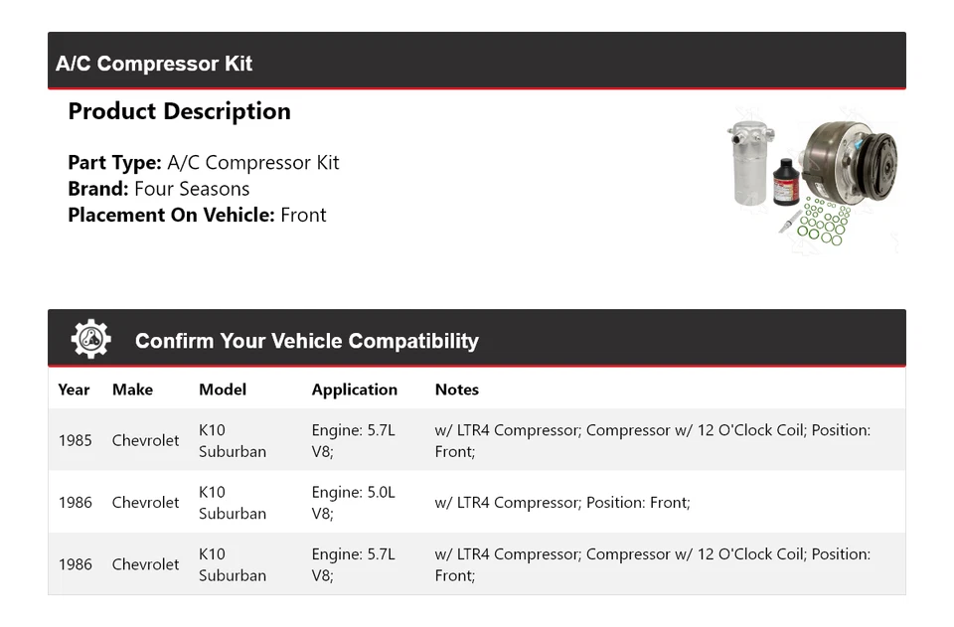Click the K10 Suburban model in the first row
This screenshot has width=954, height=627.
click(232, 440)
